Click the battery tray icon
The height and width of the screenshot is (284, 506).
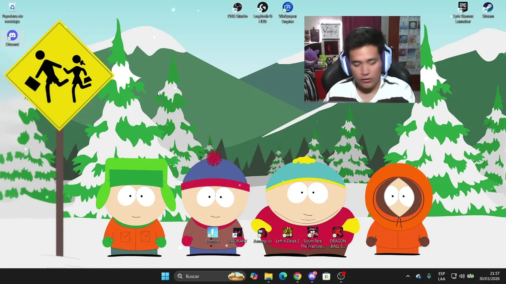pos(470,276)
